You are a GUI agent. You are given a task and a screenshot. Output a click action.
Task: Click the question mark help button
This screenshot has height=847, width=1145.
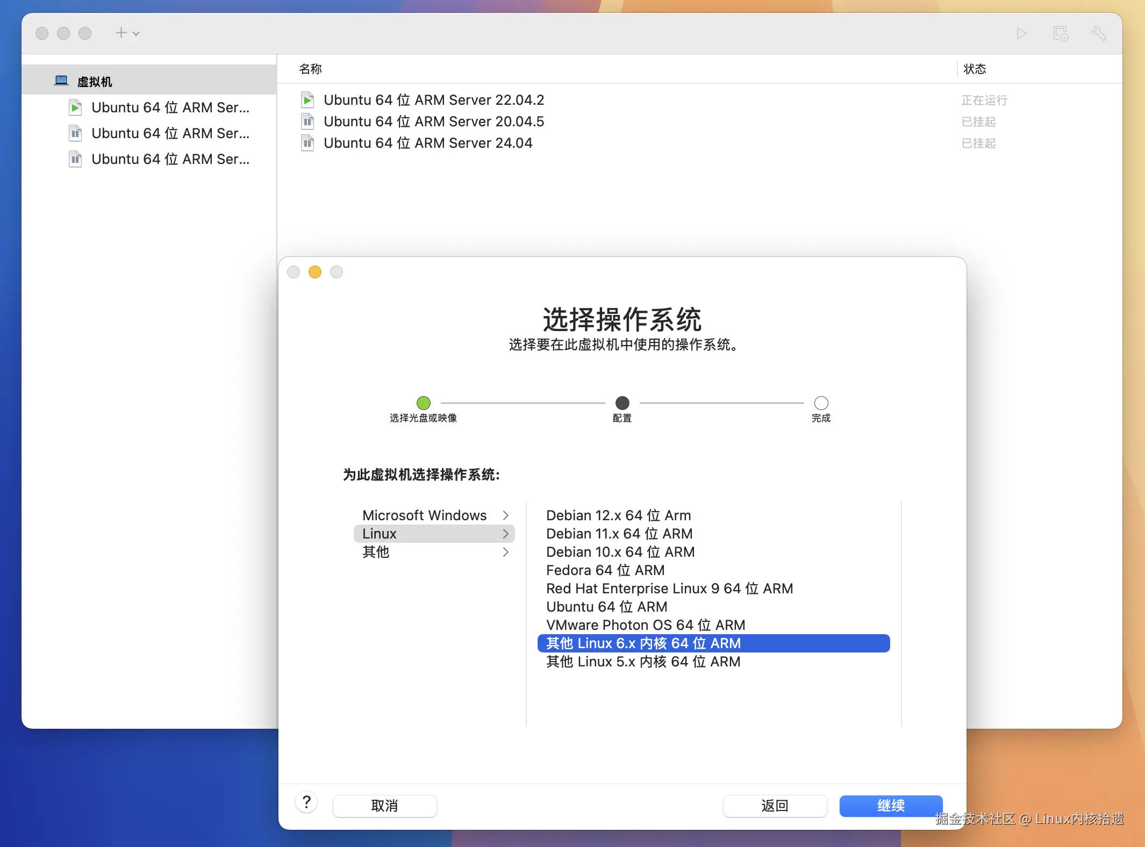click(x=306, y=803)
